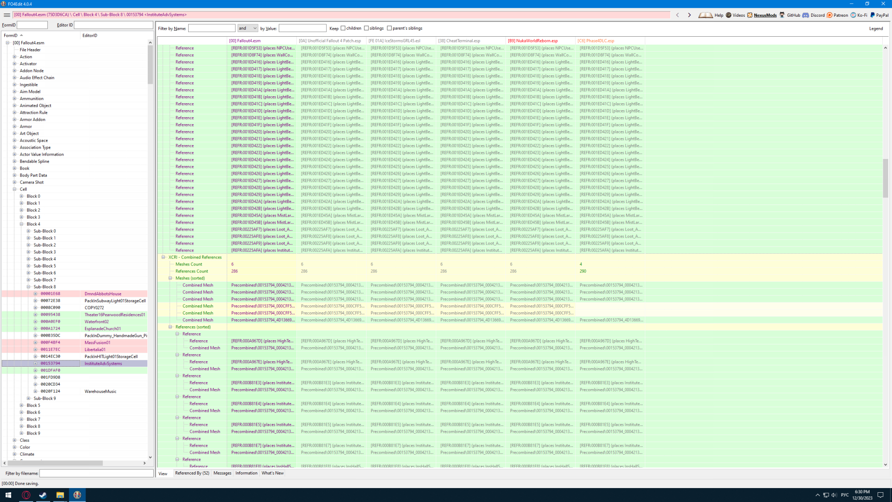Screen dimensions: 892x502
Task: Open the Patreon link icon
Action: 830,15
